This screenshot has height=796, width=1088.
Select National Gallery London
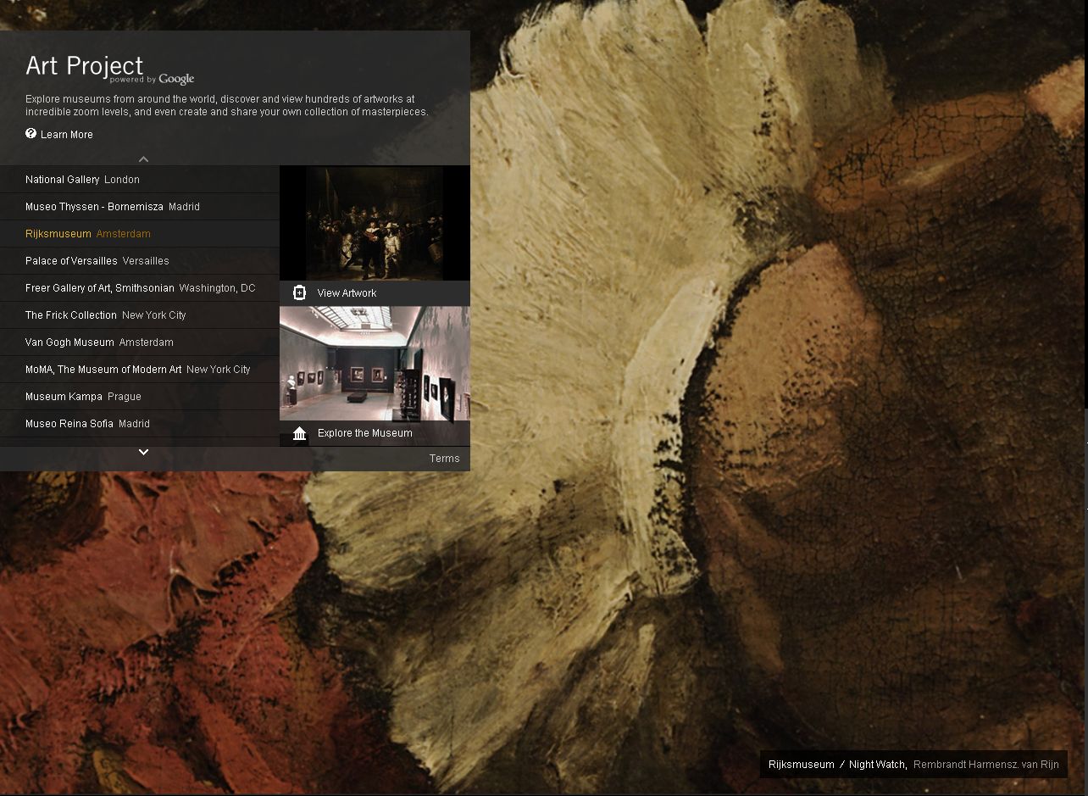(x=140, y=180)
